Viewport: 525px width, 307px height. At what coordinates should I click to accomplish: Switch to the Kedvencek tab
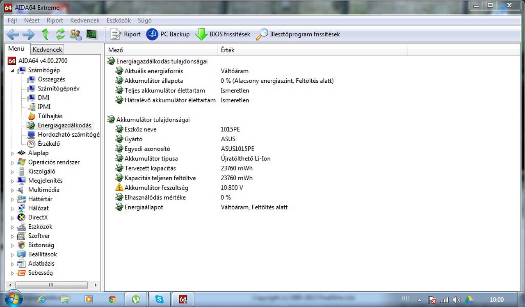click(48, 50)
